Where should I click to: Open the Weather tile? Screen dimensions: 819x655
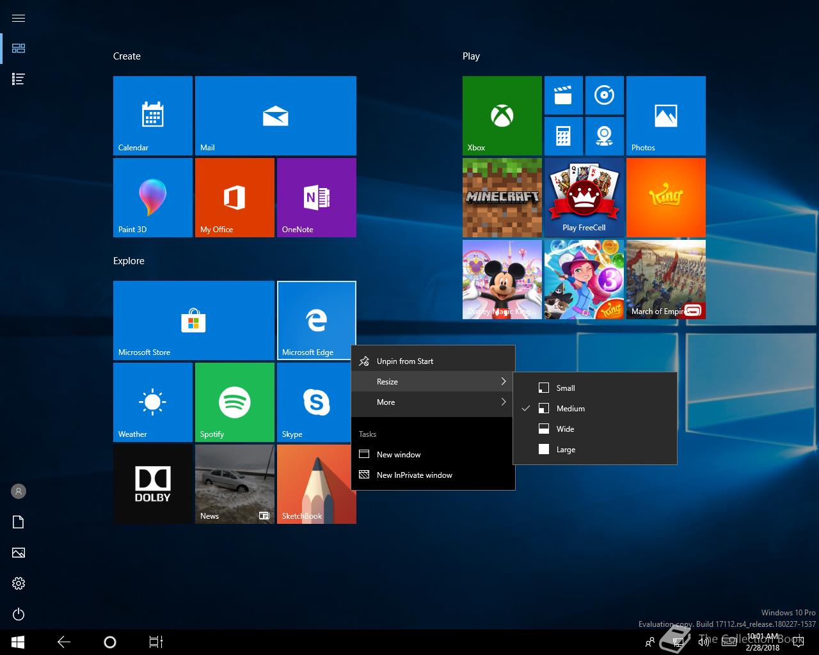153,402
